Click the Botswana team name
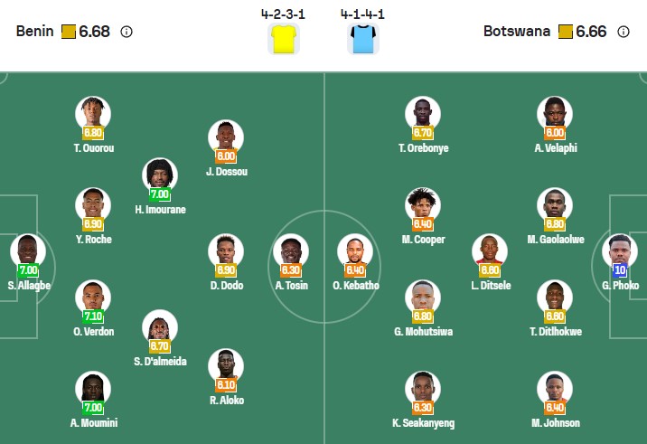Image resolution: width=647 pixels, height=444 pixels. click(516, 32)
